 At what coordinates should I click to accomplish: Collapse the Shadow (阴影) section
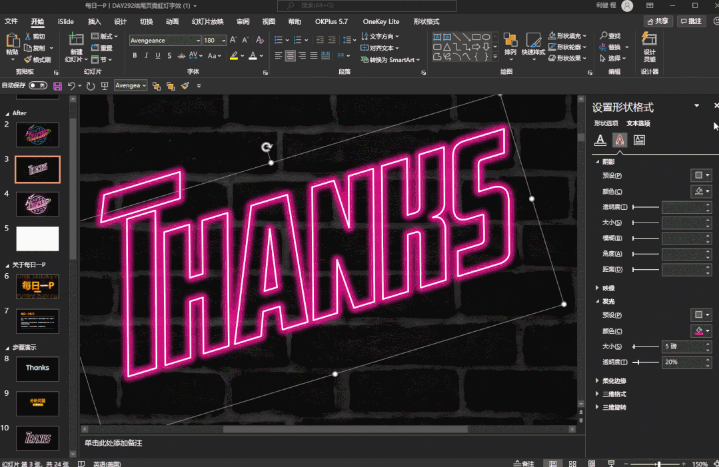598,162
